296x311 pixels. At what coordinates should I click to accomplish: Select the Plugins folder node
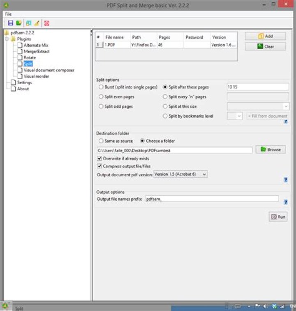24,39
